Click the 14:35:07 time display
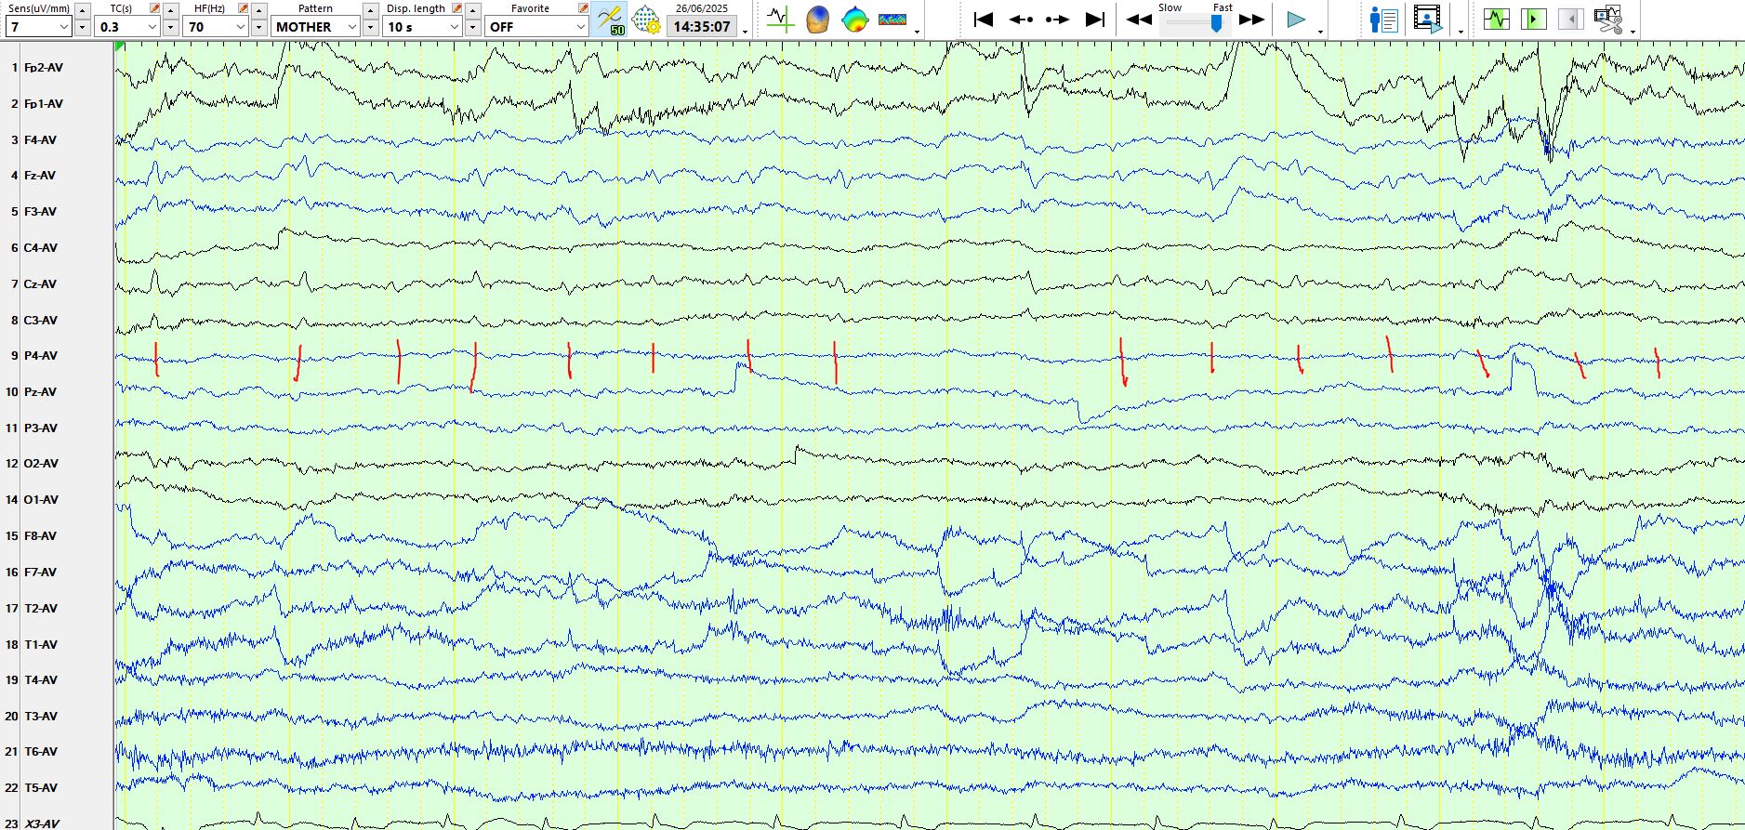This screenshot has height=830, width=1745. point(702,27)
